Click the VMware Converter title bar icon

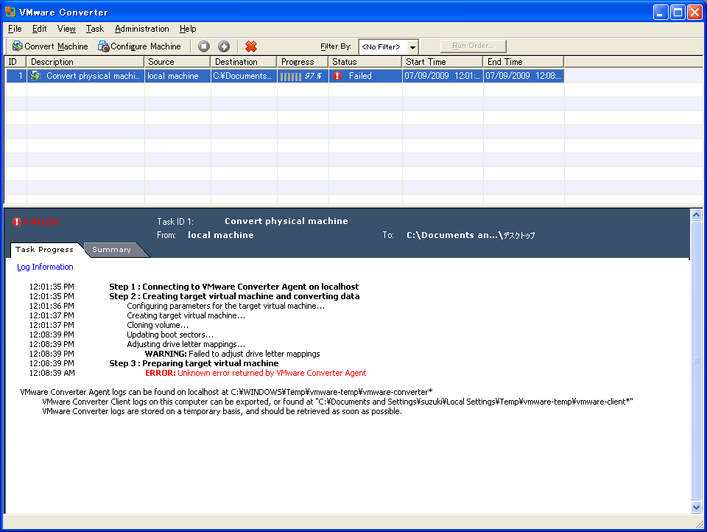click(10, 12)
